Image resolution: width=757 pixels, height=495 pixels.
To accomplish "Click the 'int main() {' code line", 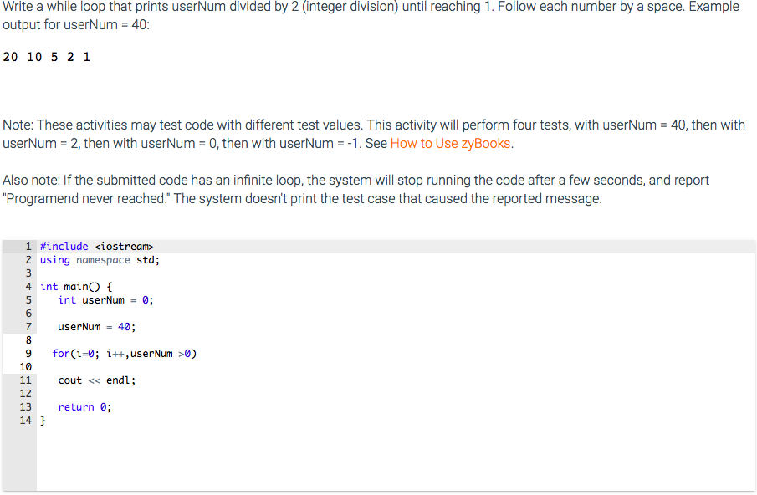I will 76,287.
